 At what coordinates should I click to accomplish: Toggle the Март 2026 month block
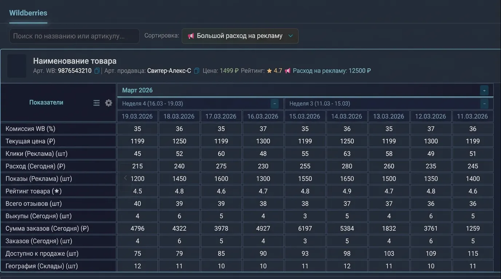[484, 90]
